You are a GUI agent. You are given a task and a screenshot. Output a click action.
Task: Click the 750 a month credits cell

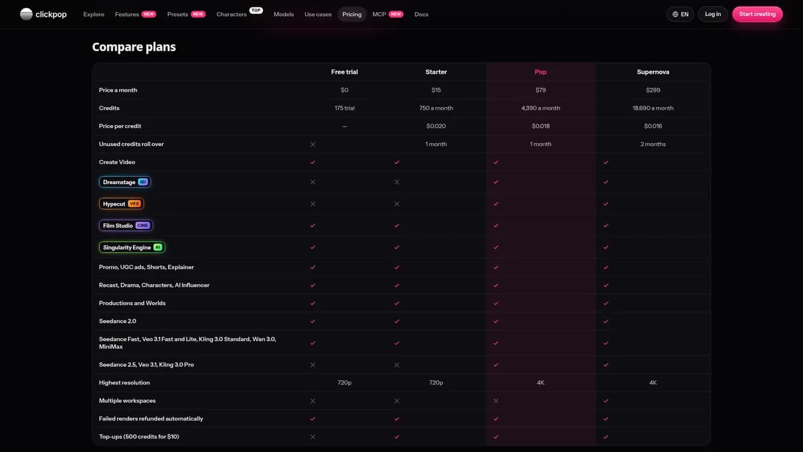coord(436,108)
